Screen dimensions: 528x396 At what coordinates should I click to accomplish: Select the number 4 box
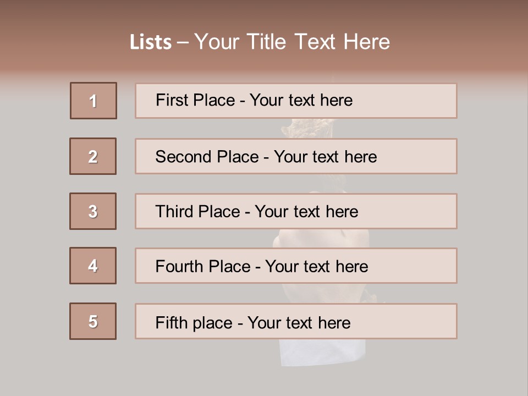[93, 266]
